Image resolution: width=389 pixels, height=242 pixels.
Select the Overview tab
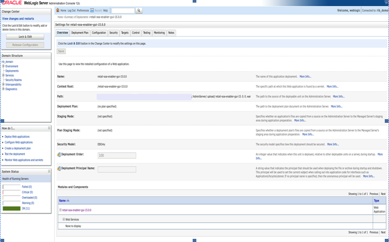[62, 33]
